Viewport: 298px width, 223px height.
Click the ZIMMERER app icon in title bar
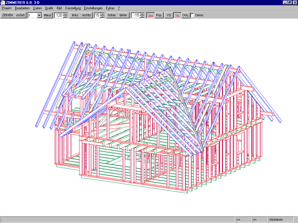[3, 2]
